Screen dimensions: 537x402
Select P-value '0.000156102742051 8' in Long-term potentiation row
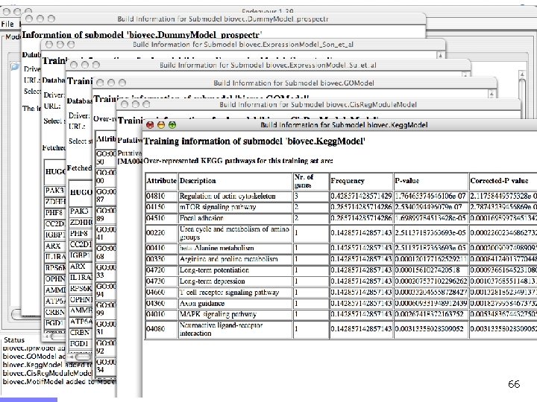pos(431,270)
